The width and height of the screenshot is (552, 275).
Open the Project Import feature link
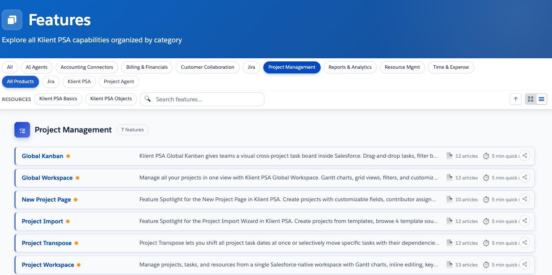point(42,221)
